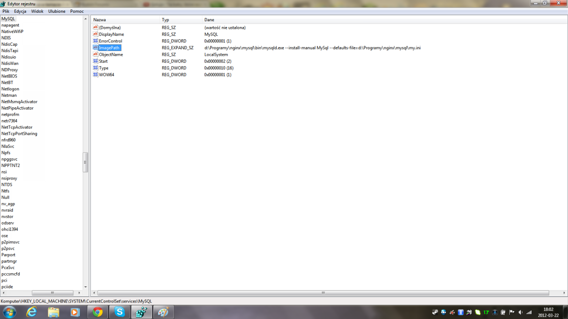Viewport: 568px width, 319px height.
Task: Select the NetTcpPortSharing key
Action: (19, 133)
